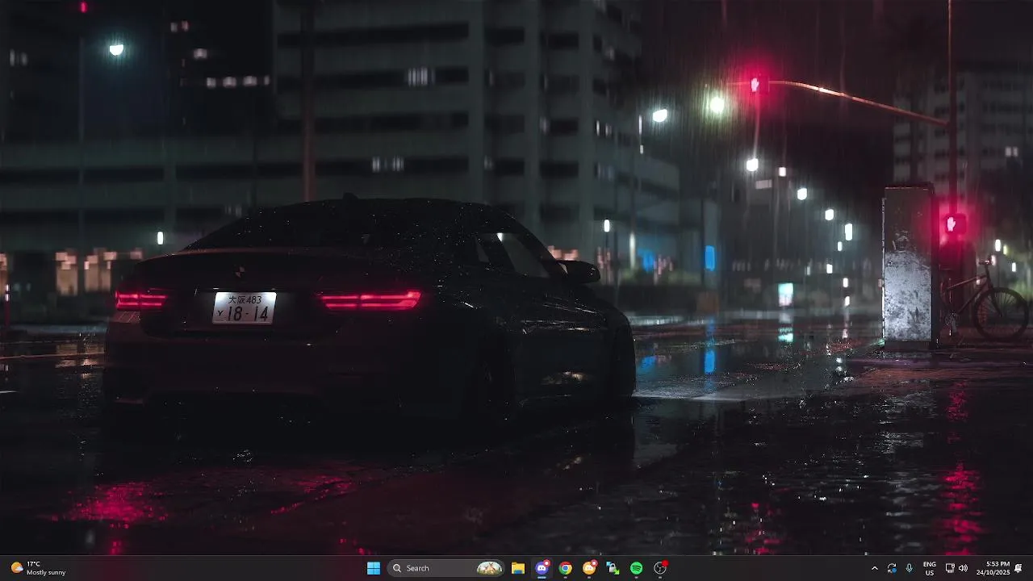Open the padlock app with green arrow
1033x581 pixels.
(x=613, y=568)
